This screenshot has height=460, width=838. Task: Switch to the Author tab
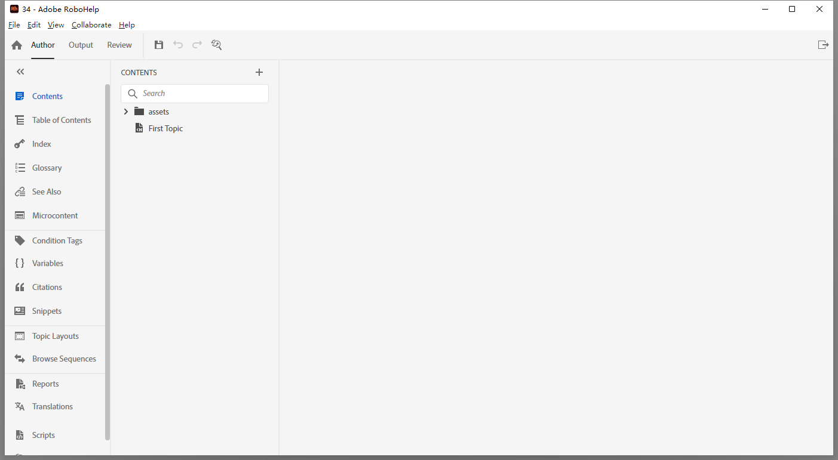click(x=43, y=45)
